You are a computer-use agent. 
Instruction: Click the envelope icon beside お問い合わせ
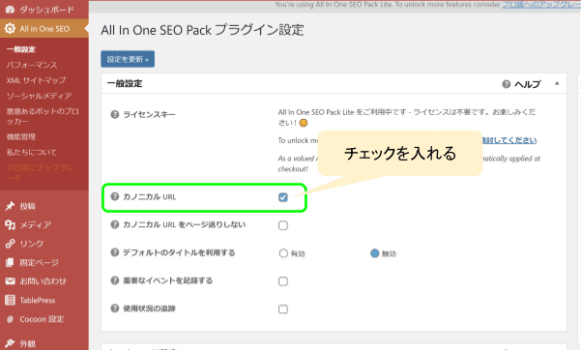10,281
